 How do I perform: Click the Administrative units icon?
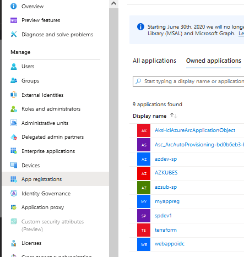coord(14,123)
